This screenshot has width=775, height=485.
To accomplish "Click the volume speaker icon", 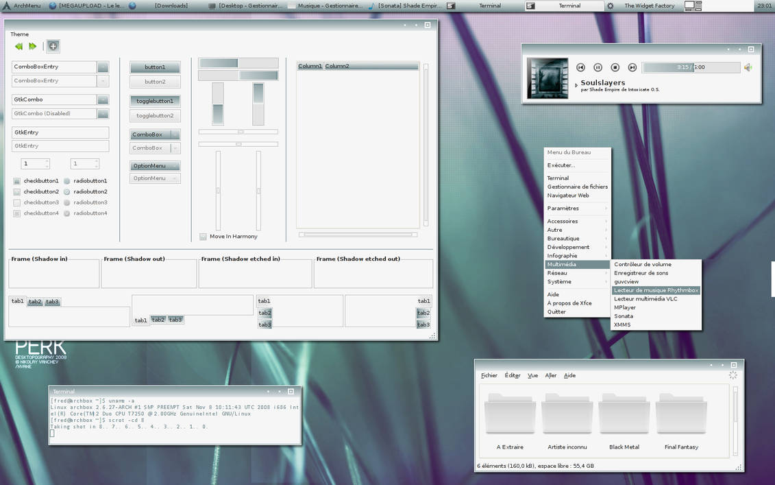I will coord(748,67).
